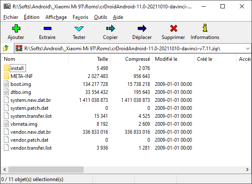
Task: Click compressed value 15 738 218
Action: tap(139, 84)
